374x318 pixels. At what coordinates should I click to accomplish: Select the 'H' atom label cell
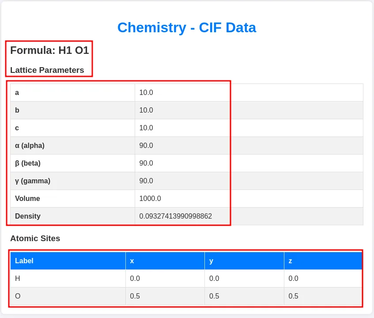(68, 278)
